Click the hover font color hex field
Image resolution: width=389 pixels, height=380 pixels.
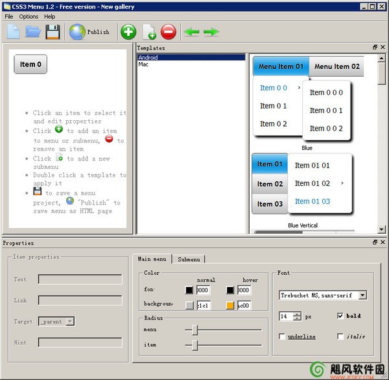click(244, 290)
